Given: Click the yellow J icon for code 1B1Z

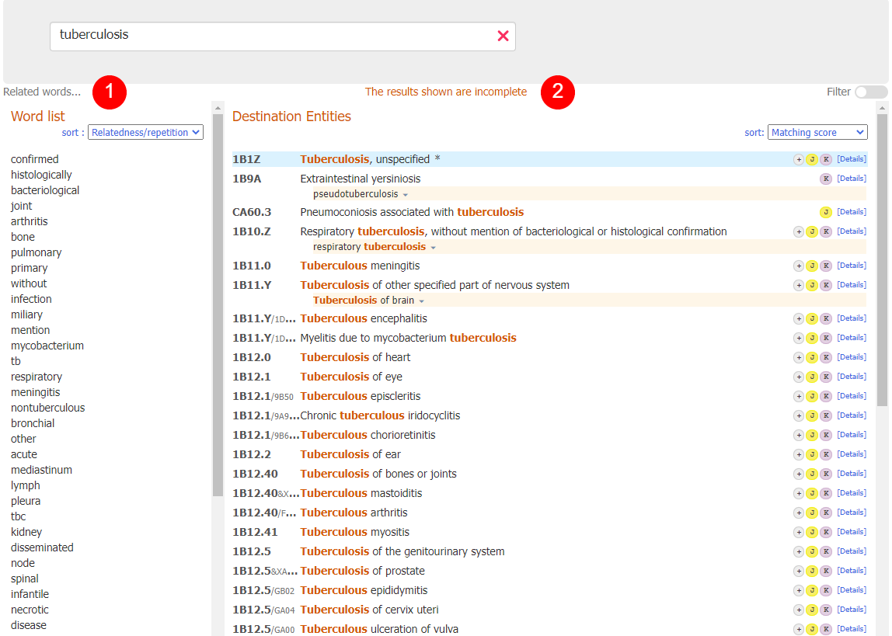Looking at the screenshot, I should (x=813, y=158).
